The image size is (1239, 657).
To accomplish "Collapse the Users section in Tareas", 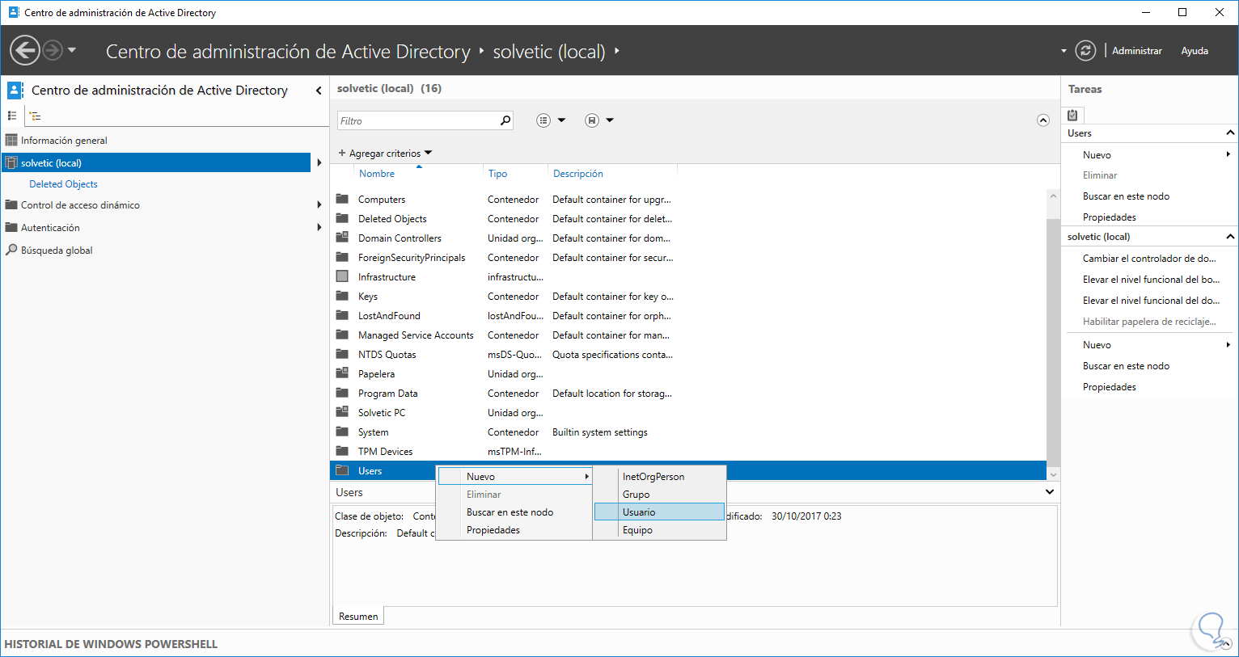I will (x=1230, y=133).
